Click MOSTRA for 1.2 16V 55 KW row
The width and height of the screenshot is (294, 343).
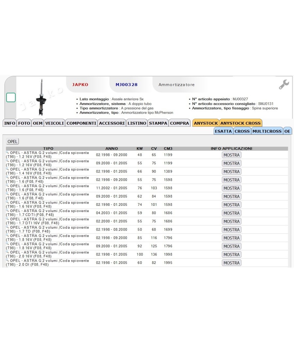(x=231, y=163)
